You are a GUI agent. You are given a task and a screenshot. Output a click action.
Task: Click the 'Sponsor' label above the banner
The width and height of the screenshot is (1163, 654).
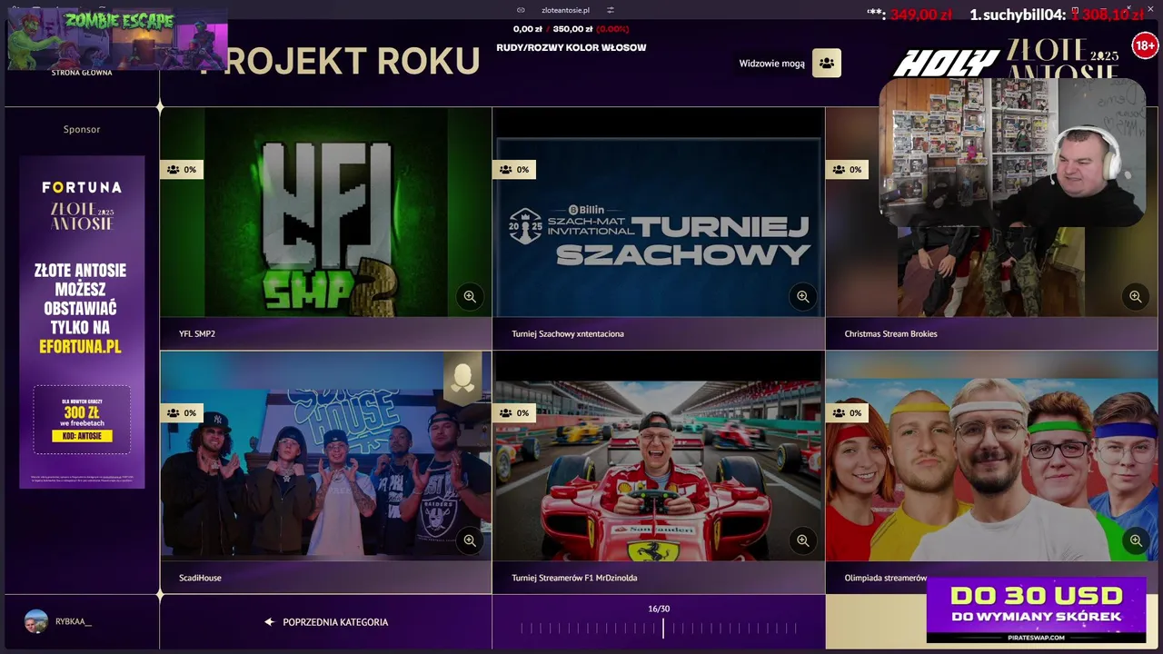click(x=82, y=129)
